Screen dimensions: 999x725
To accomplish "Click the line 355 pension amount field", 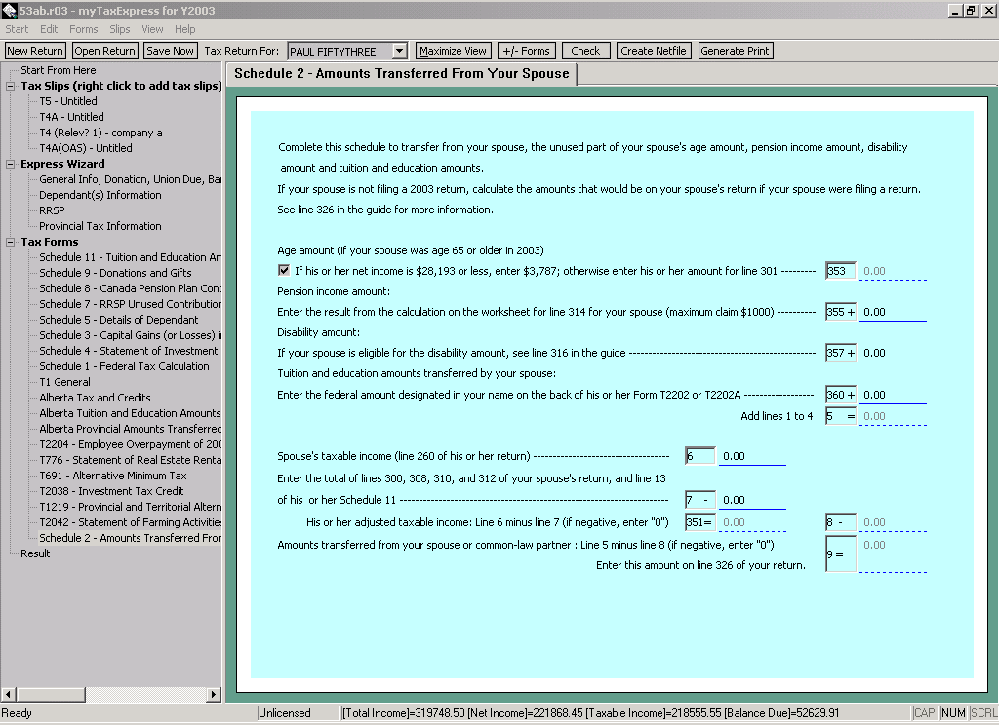I will 892,312.
